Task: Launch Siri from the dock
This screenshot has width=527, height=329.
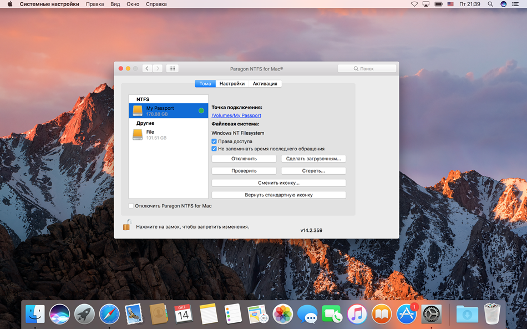Action: [59, 315]
